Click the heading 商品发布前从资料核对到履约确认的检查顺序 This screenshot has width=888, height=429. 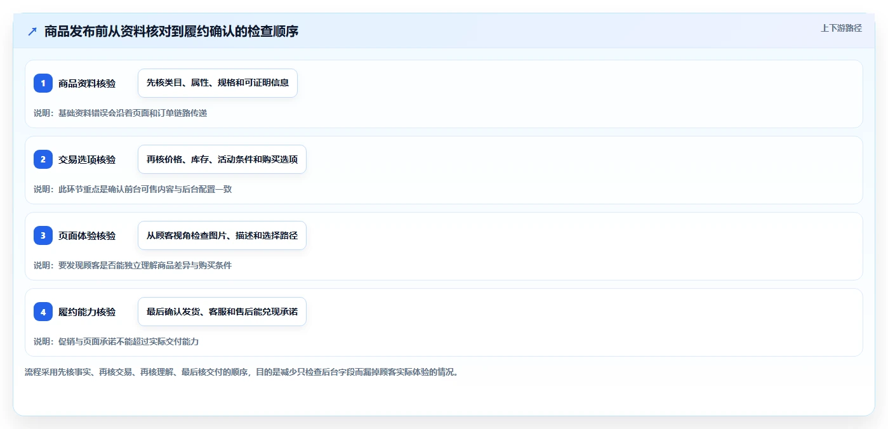171,31
